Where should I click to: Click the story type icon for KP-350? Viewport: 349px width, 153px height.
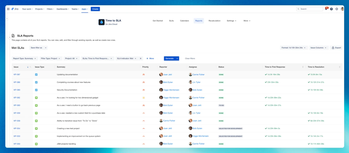tap(36, 144)
